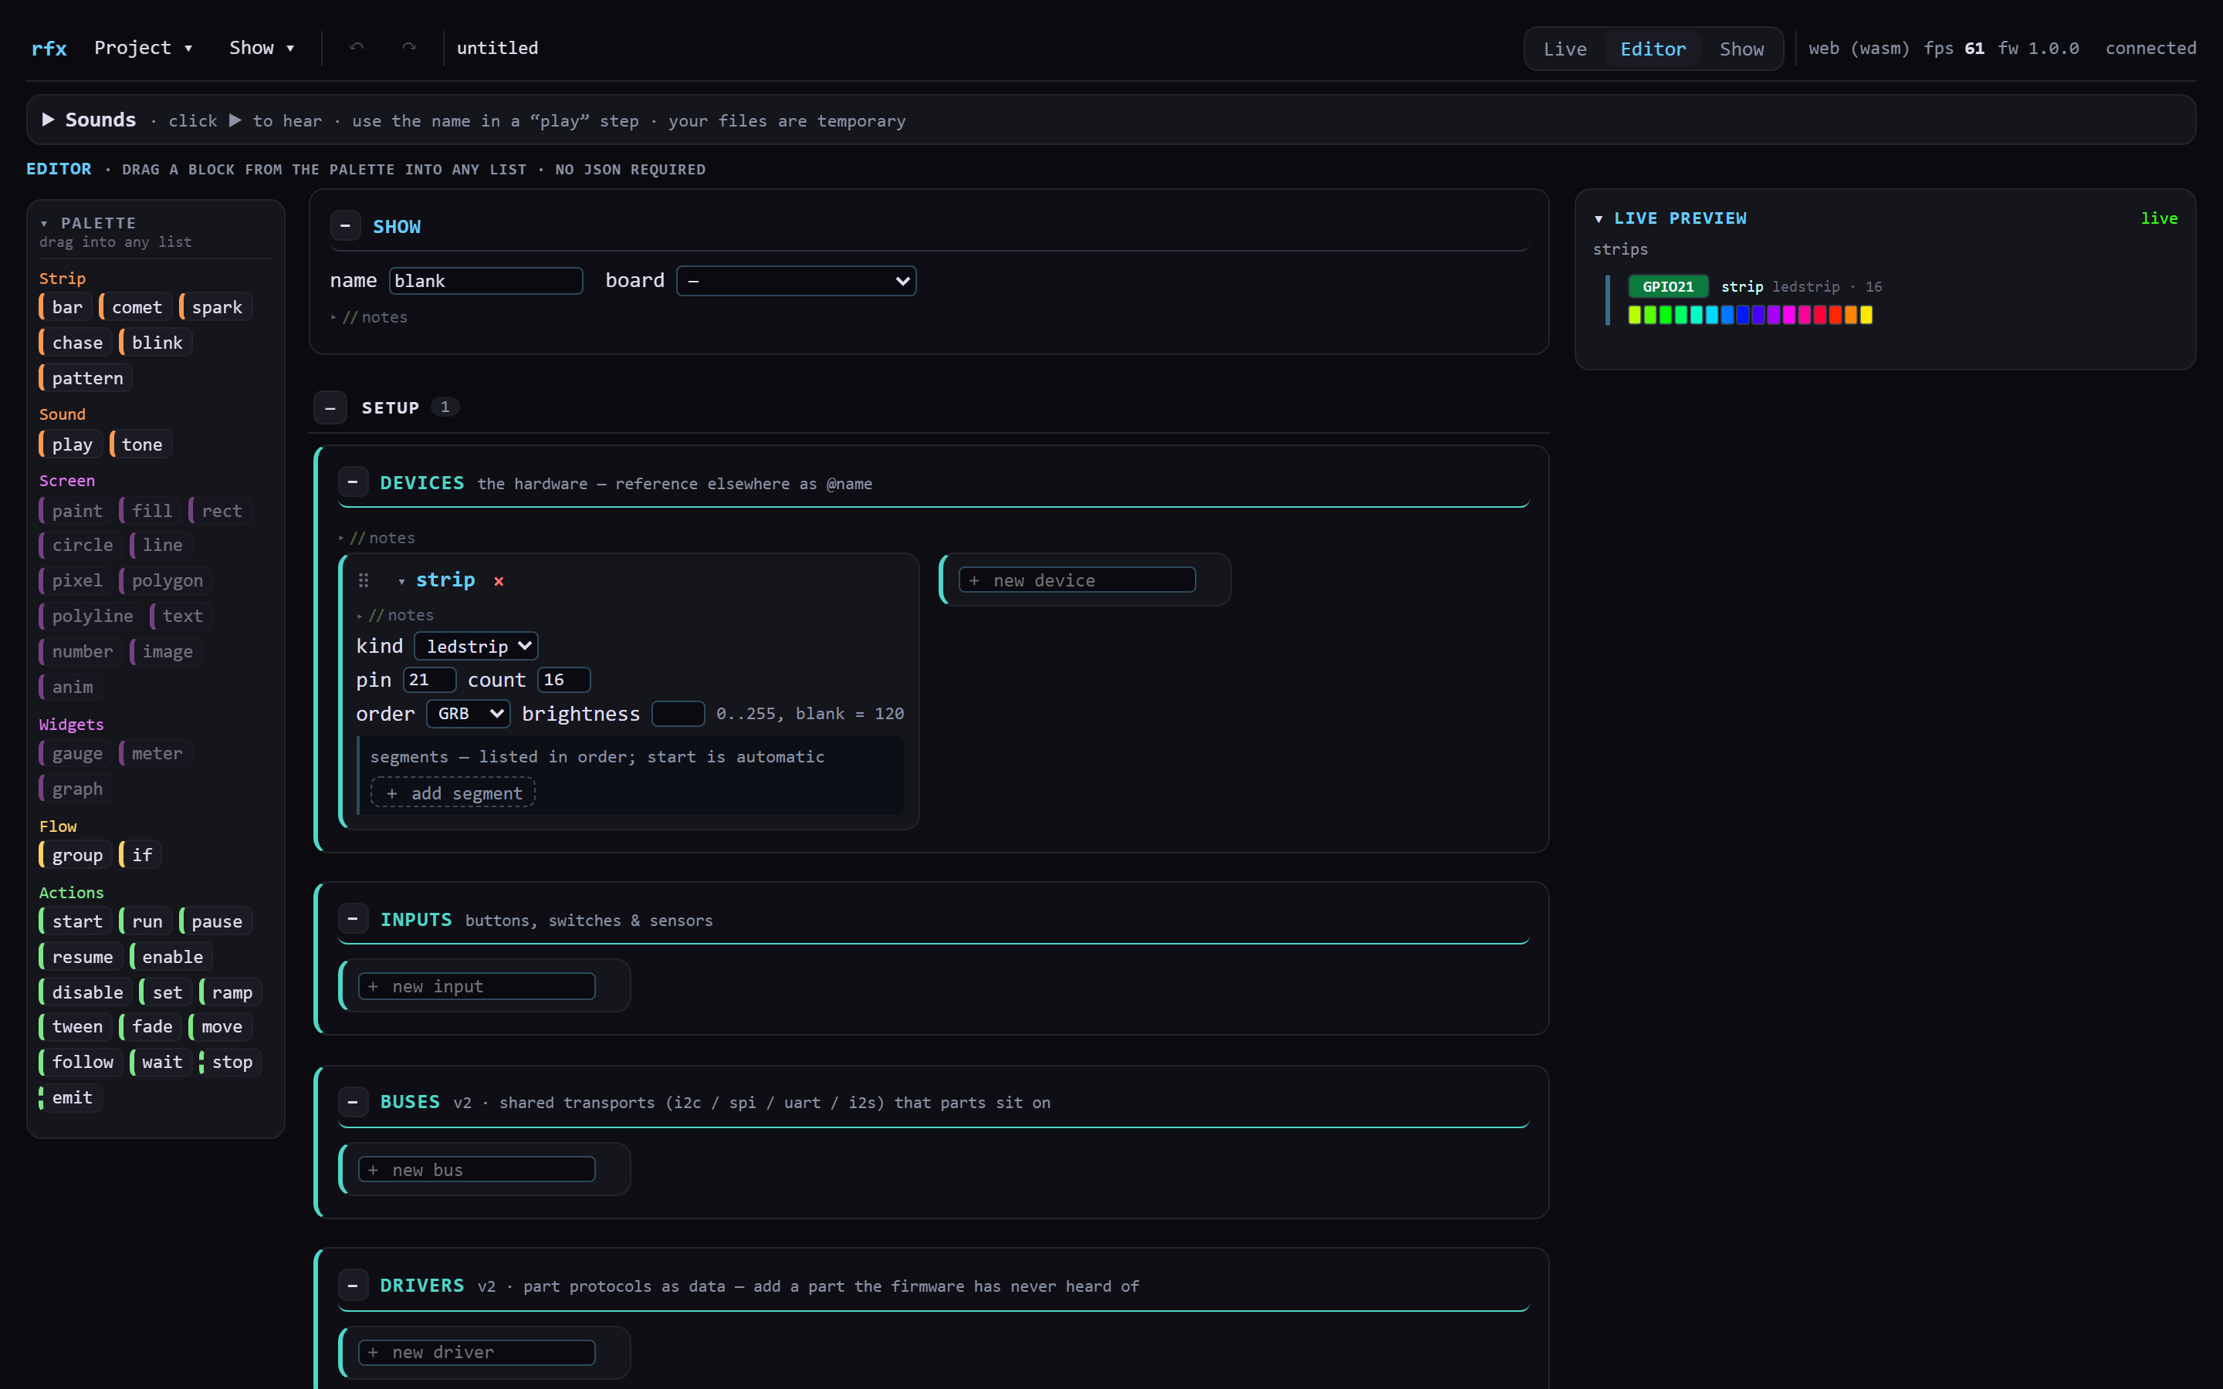The image size is (2223, 1389).
Task: Switch to the Live tab
Action: click(x=1565, y=49)
